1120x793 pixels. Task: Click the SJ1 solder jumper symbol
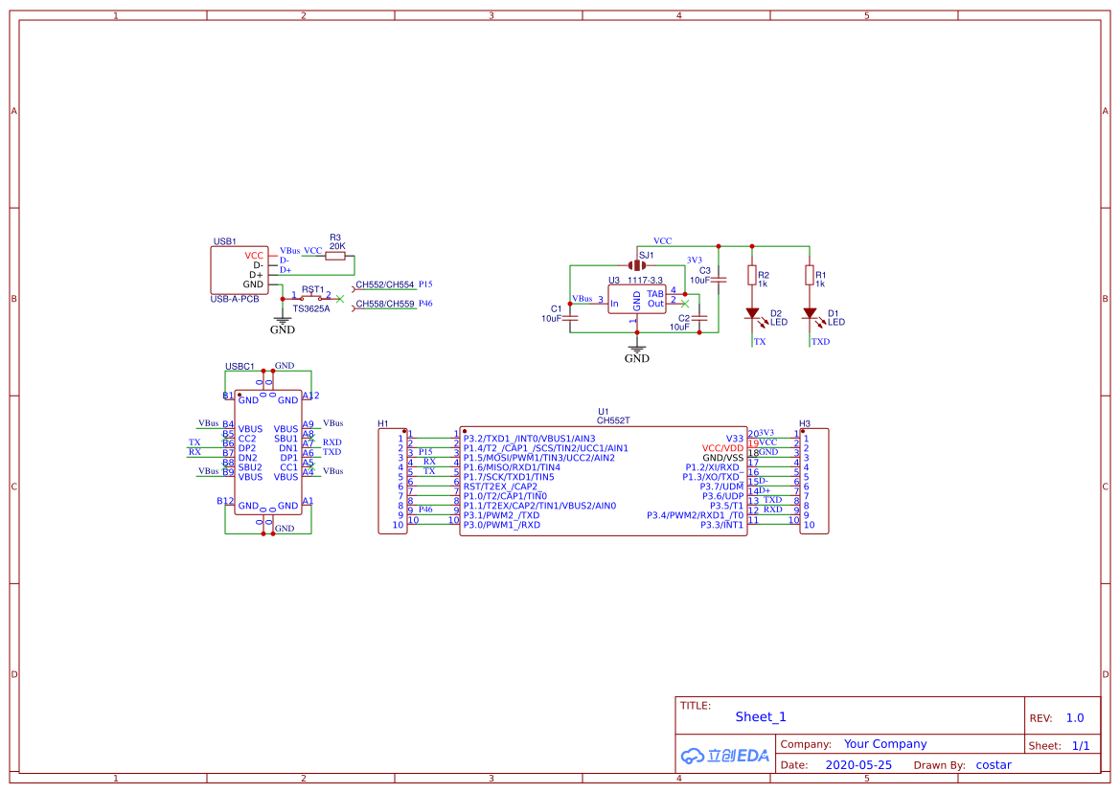(636, 265)
